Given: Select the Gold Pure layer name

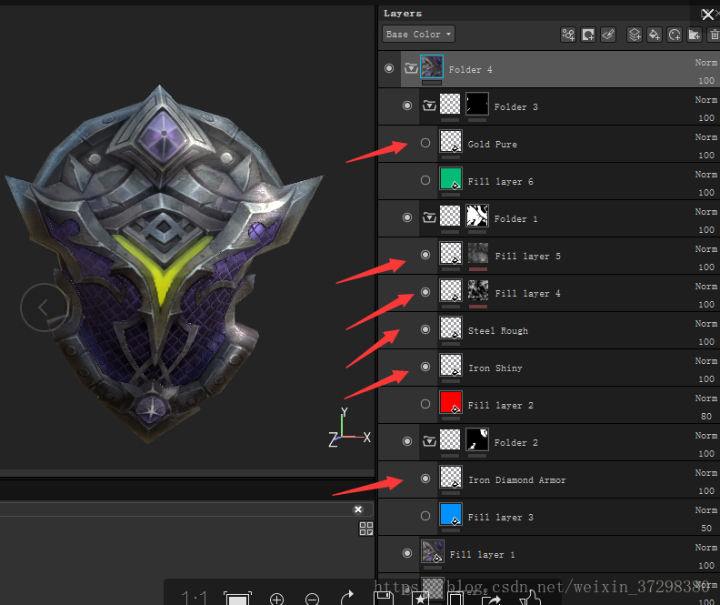Looking at the screenshot, I should point(492,145).
